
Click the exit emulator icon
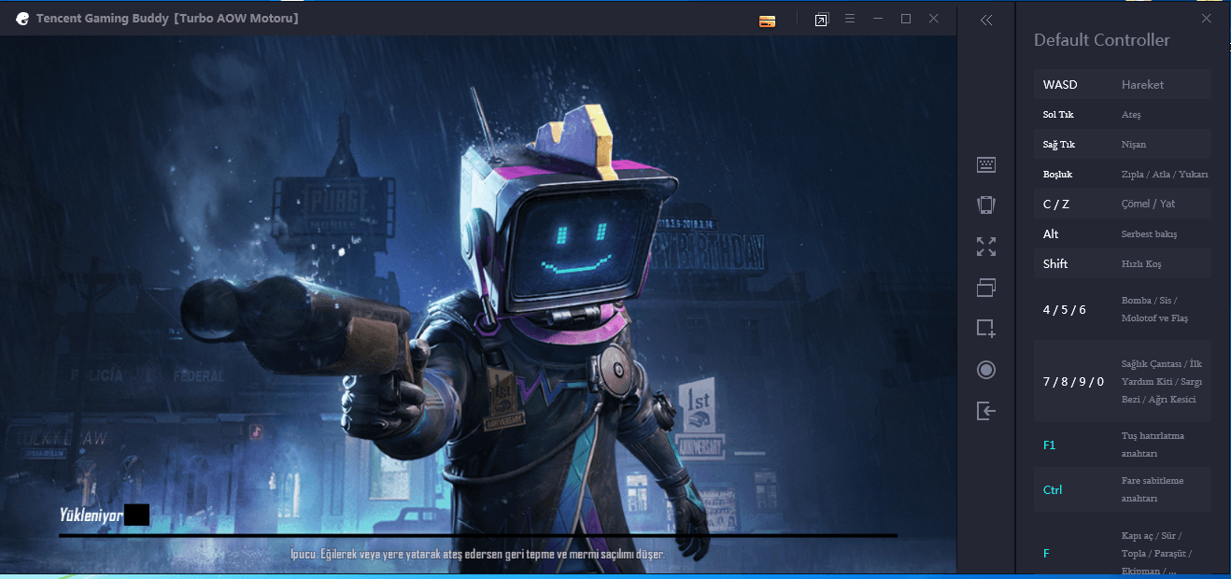pyautogui.click(x=985, y=411)
